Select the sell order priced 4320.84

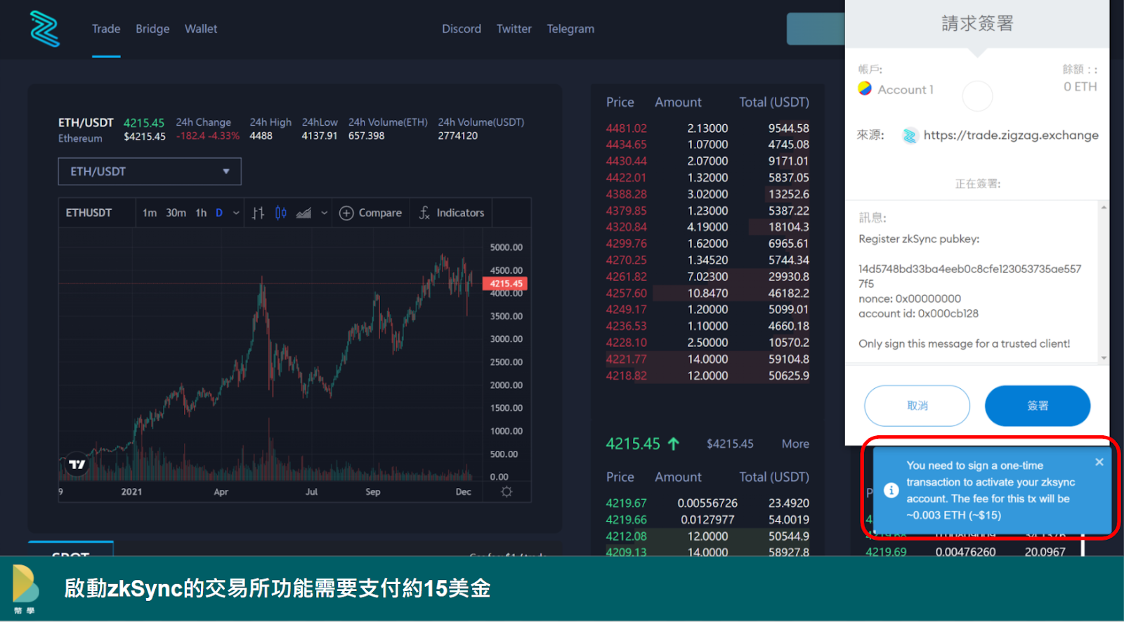pos(707,227)
